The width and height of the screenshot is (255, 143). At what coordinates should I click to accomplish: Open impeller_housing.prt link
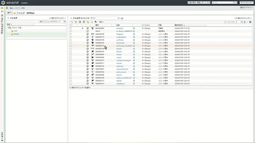pyautogui.click(x=123, y=60)
